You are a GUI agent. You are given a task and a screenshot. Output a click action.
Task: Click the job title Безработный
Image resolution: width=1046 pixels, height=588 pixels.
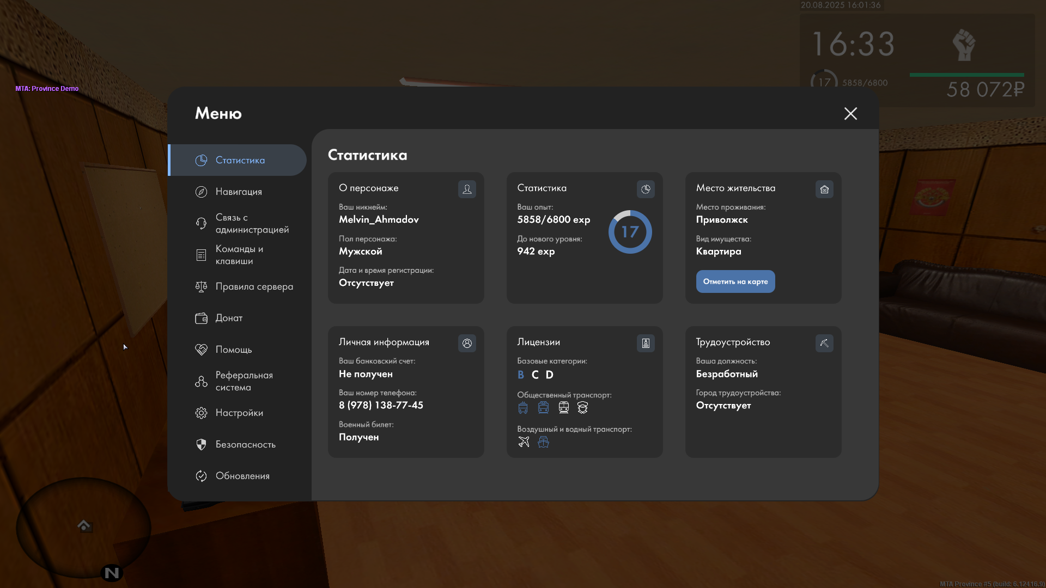(727, 374)
